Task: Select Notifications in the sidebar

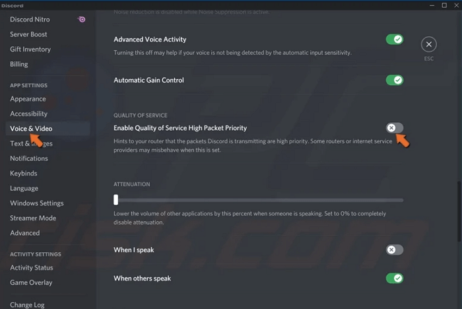Action: pyautogui.click(x=29, y=158)
